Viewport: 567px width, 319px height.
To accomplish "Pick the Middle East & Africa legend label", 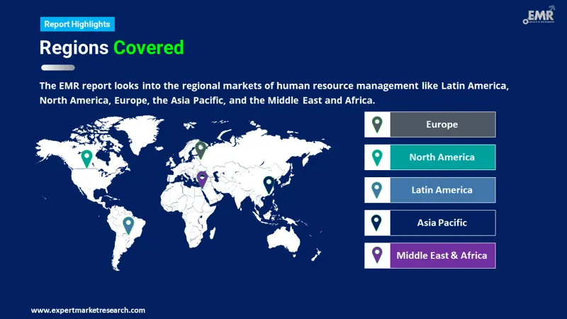I will tap(442, 255).
